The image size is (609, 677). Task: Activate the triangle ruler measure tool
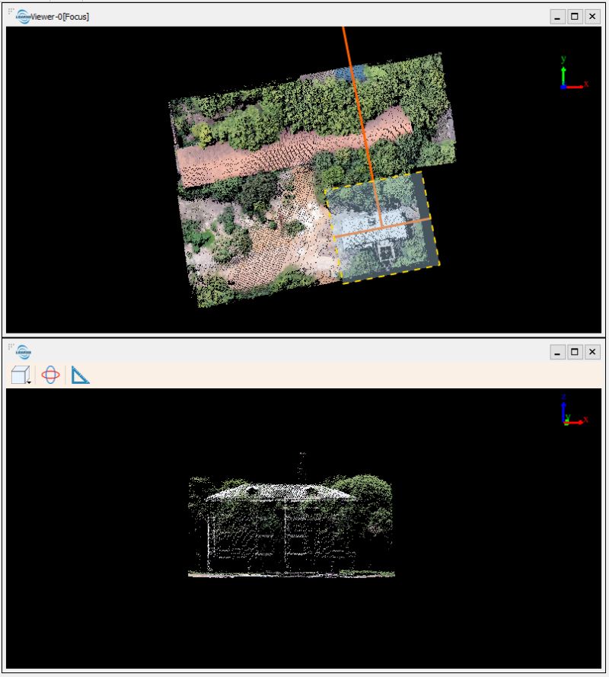click(80, 375)
